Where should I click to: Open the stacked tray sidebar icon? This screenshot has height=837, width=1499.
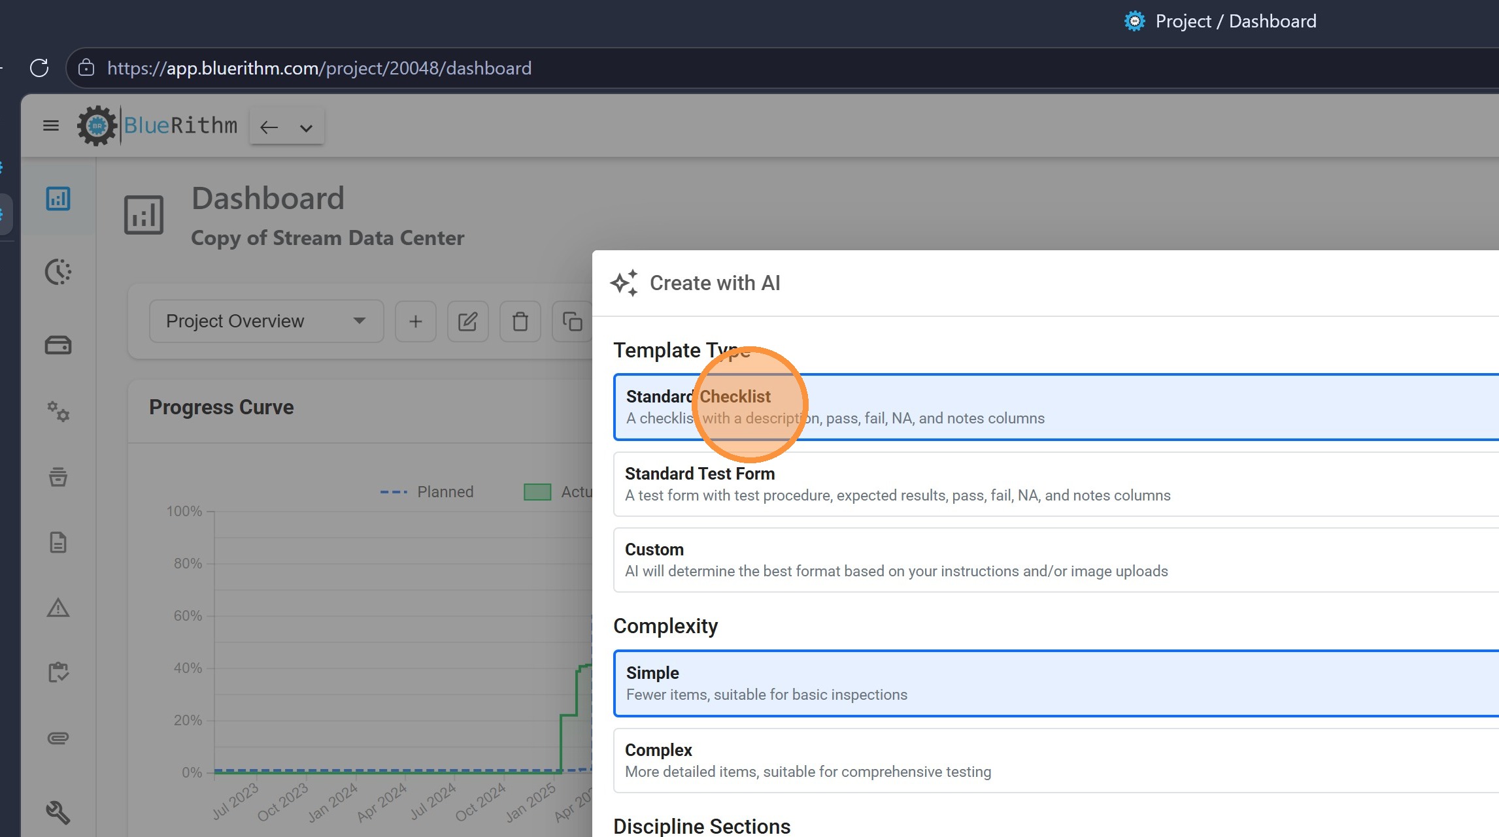(x=58, y=477)
